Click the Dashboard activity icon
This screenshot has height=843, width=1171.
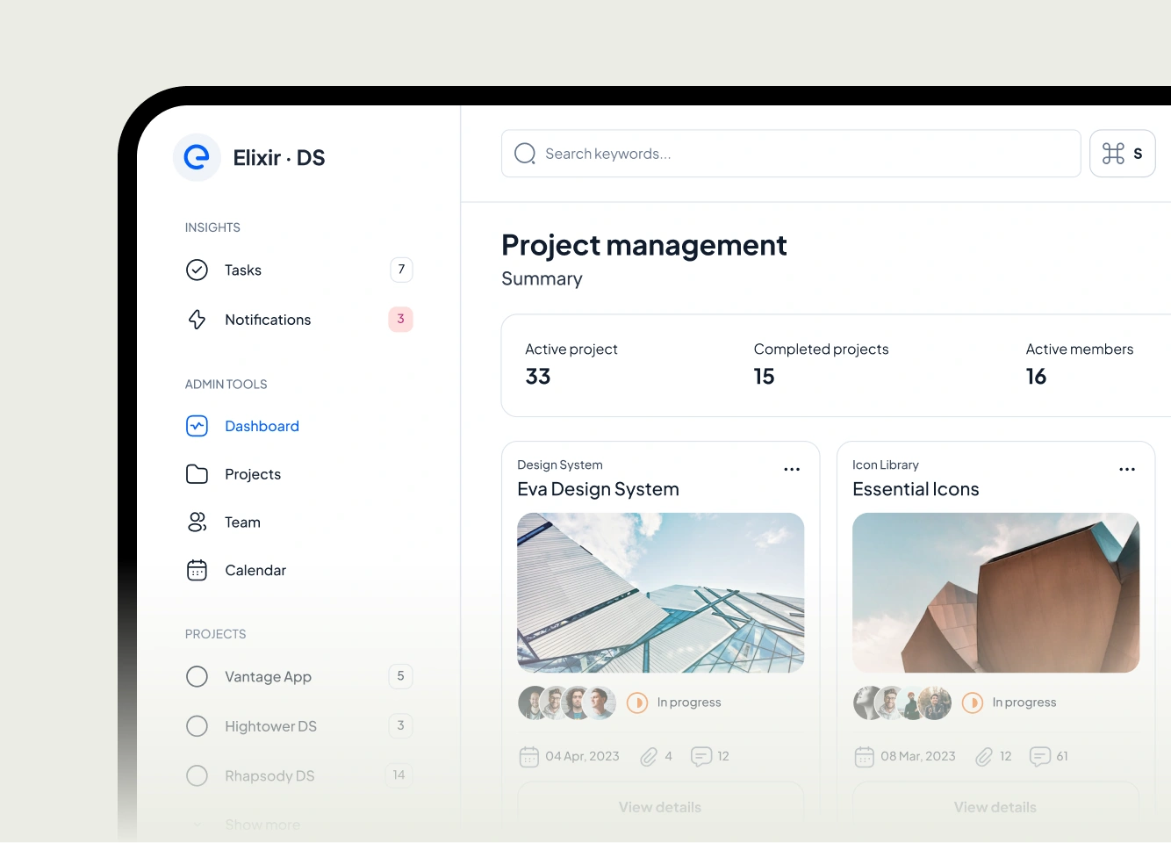tap(197, 426)
